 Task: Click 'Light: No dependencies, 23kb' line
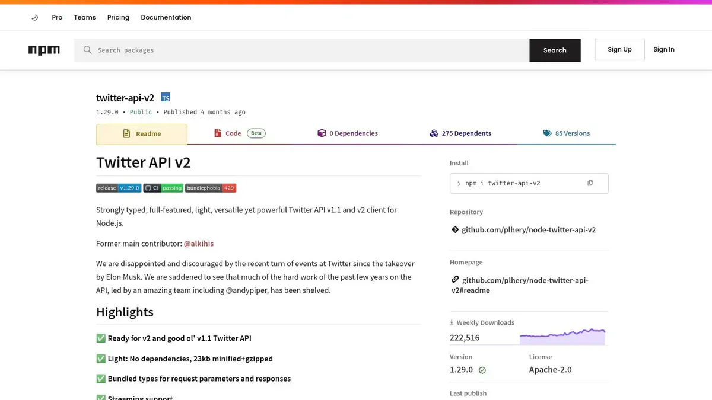pos(185,359)
